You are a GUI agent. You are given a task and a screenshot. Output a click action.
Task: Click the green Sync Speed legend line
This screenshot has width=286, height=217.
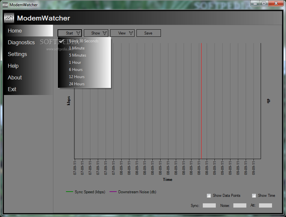click(x=70, y=192)
